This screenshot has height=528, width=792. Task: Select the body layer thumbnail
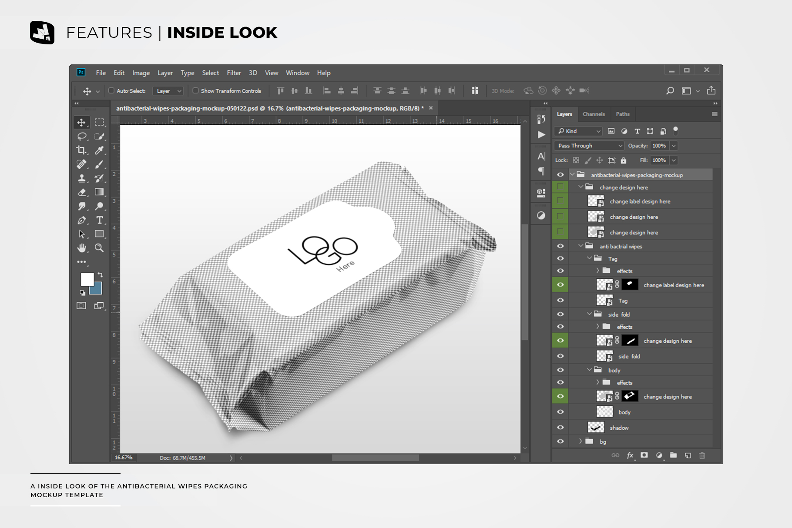(x=604, y=412)
